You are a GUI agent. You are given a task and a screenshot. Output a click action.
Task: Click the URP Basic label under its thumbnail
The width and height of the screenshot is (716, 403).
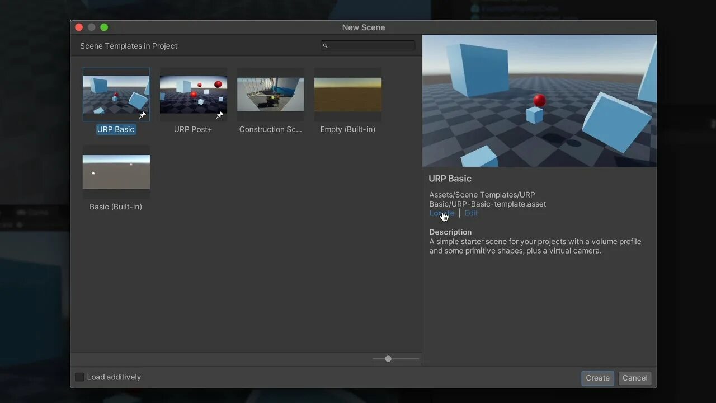click(x=116, y=129)
